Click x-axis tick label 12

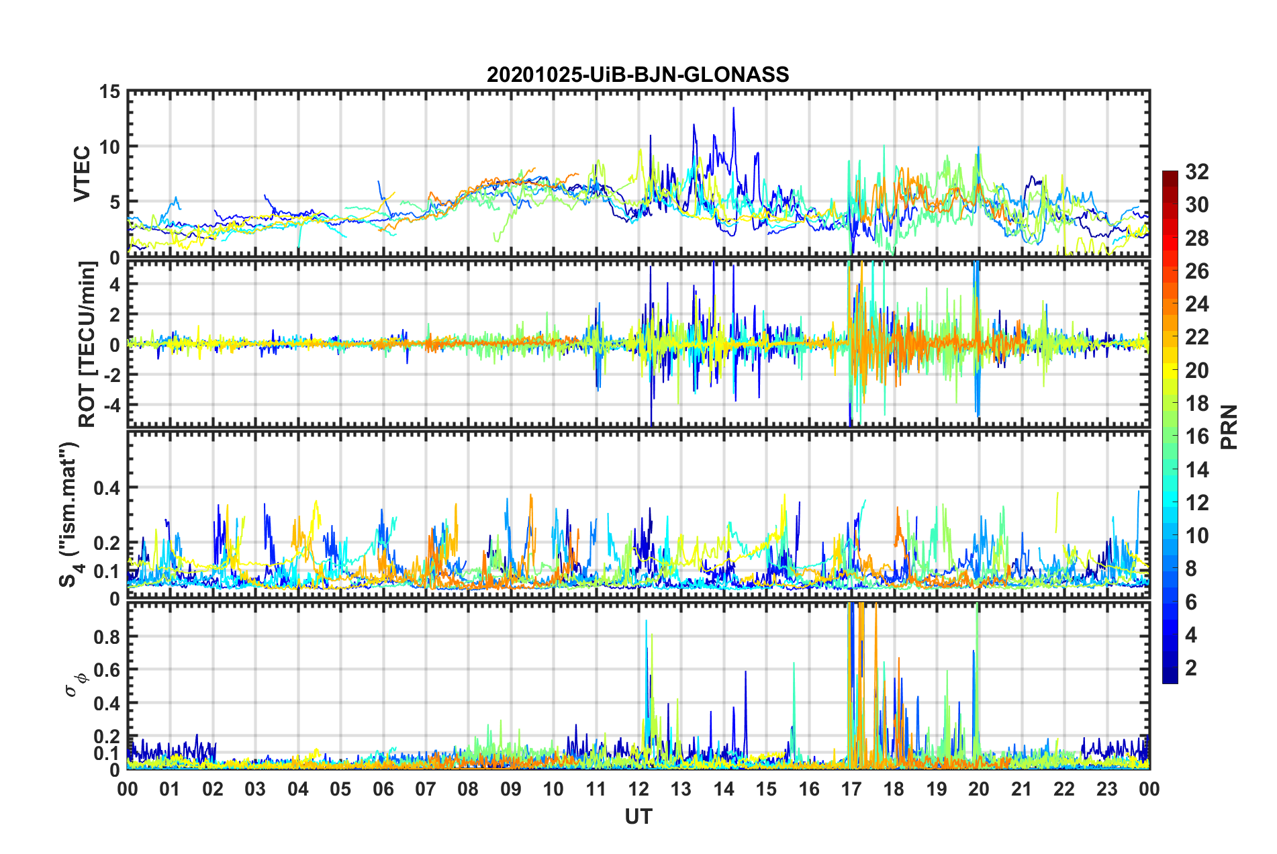tap(638, 789)
